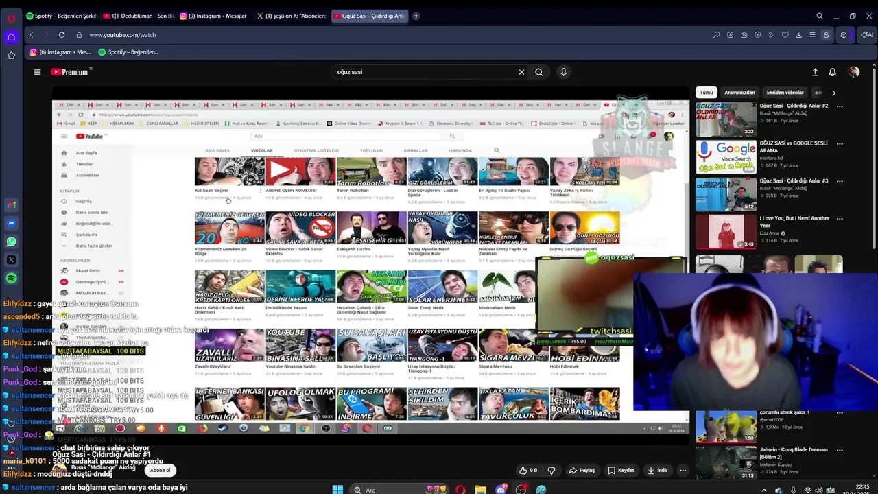The height and width of the screenshot is (494, 878).
Task: Open more options for I Love You, But I Need Another Year
Action: [x=840, y=219]
